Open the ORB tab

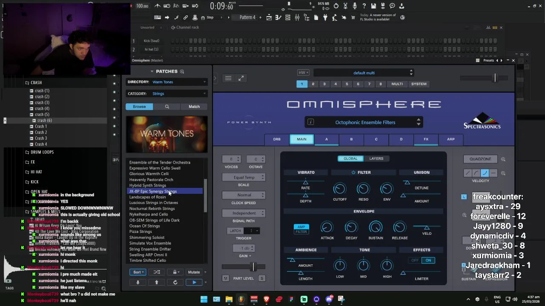(x=277, y=139)
